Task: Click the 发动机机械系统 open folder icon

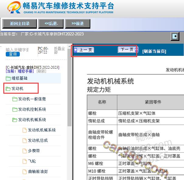Action: (x=15, y=120)
